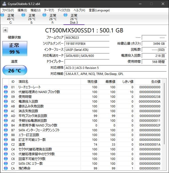Select 平均ブロック消去回数 row text
169x173 pixels.
33,116
